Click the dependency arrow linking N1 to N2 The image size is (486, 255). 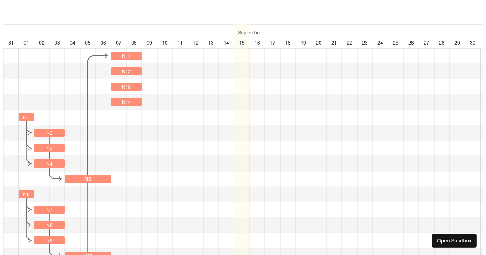pyautogui.click(x=29, y=130)
